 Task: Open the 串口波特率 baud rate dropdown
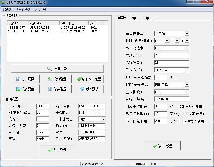point(187,34)
